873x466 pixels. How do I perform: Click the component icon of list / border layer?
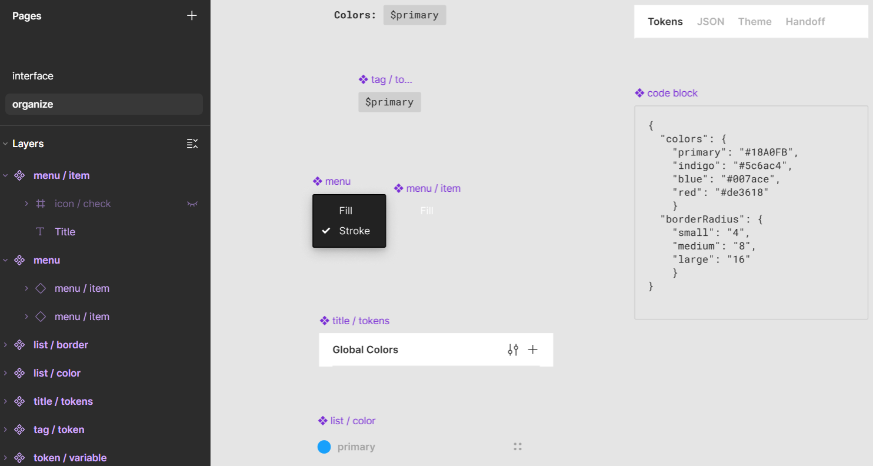pyautogui.click(x=19, y=345)
